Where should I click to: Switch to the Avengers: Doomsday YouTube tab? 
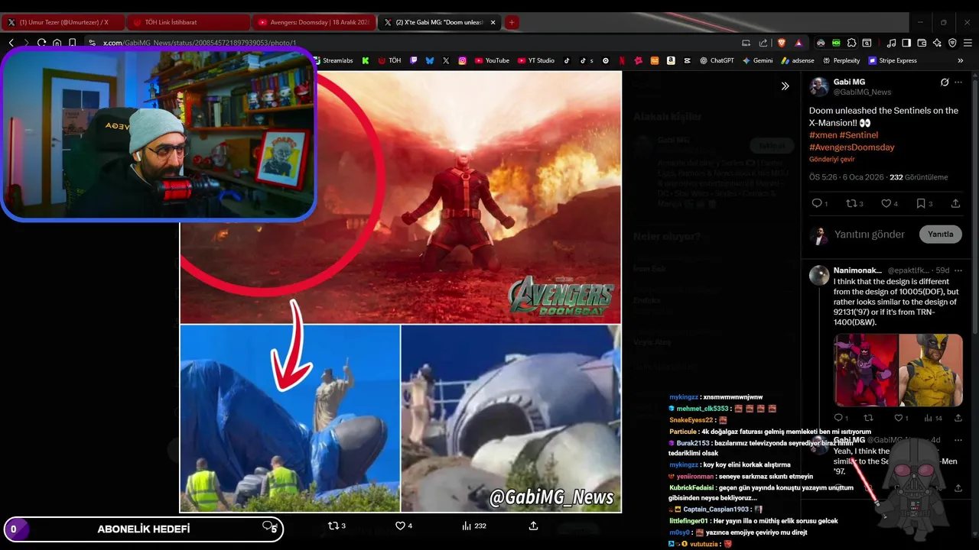[314, 23]
